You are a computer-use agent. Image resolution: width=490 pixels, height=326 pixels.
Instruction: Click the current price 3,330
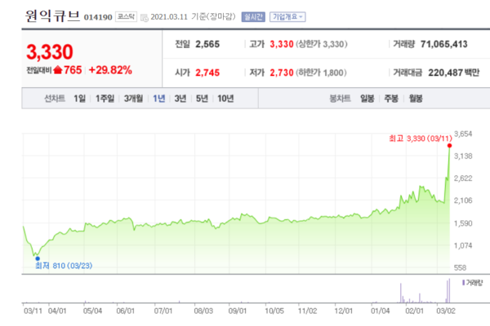(x=50, y=52)
